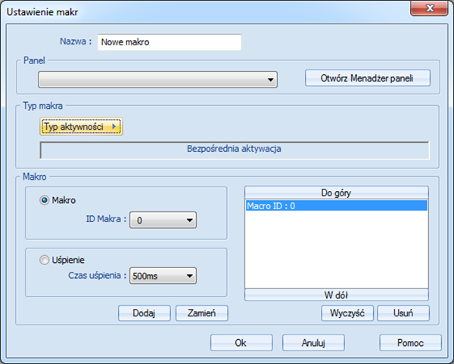The height and width of the screenshot is (364, 454).
Task: Open help with the Pomoc button
Action: 411,343
